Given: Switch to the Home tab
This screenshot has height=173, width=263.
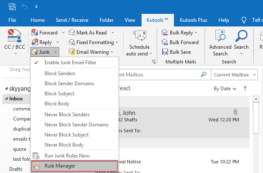Looking at the screenshot, I should [37, 20].
